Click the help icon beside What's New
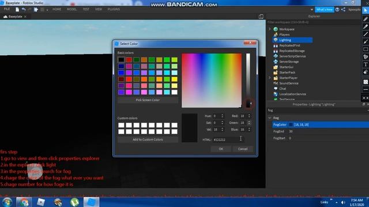This screenshot has width=369, height=207. coord(337,9)
